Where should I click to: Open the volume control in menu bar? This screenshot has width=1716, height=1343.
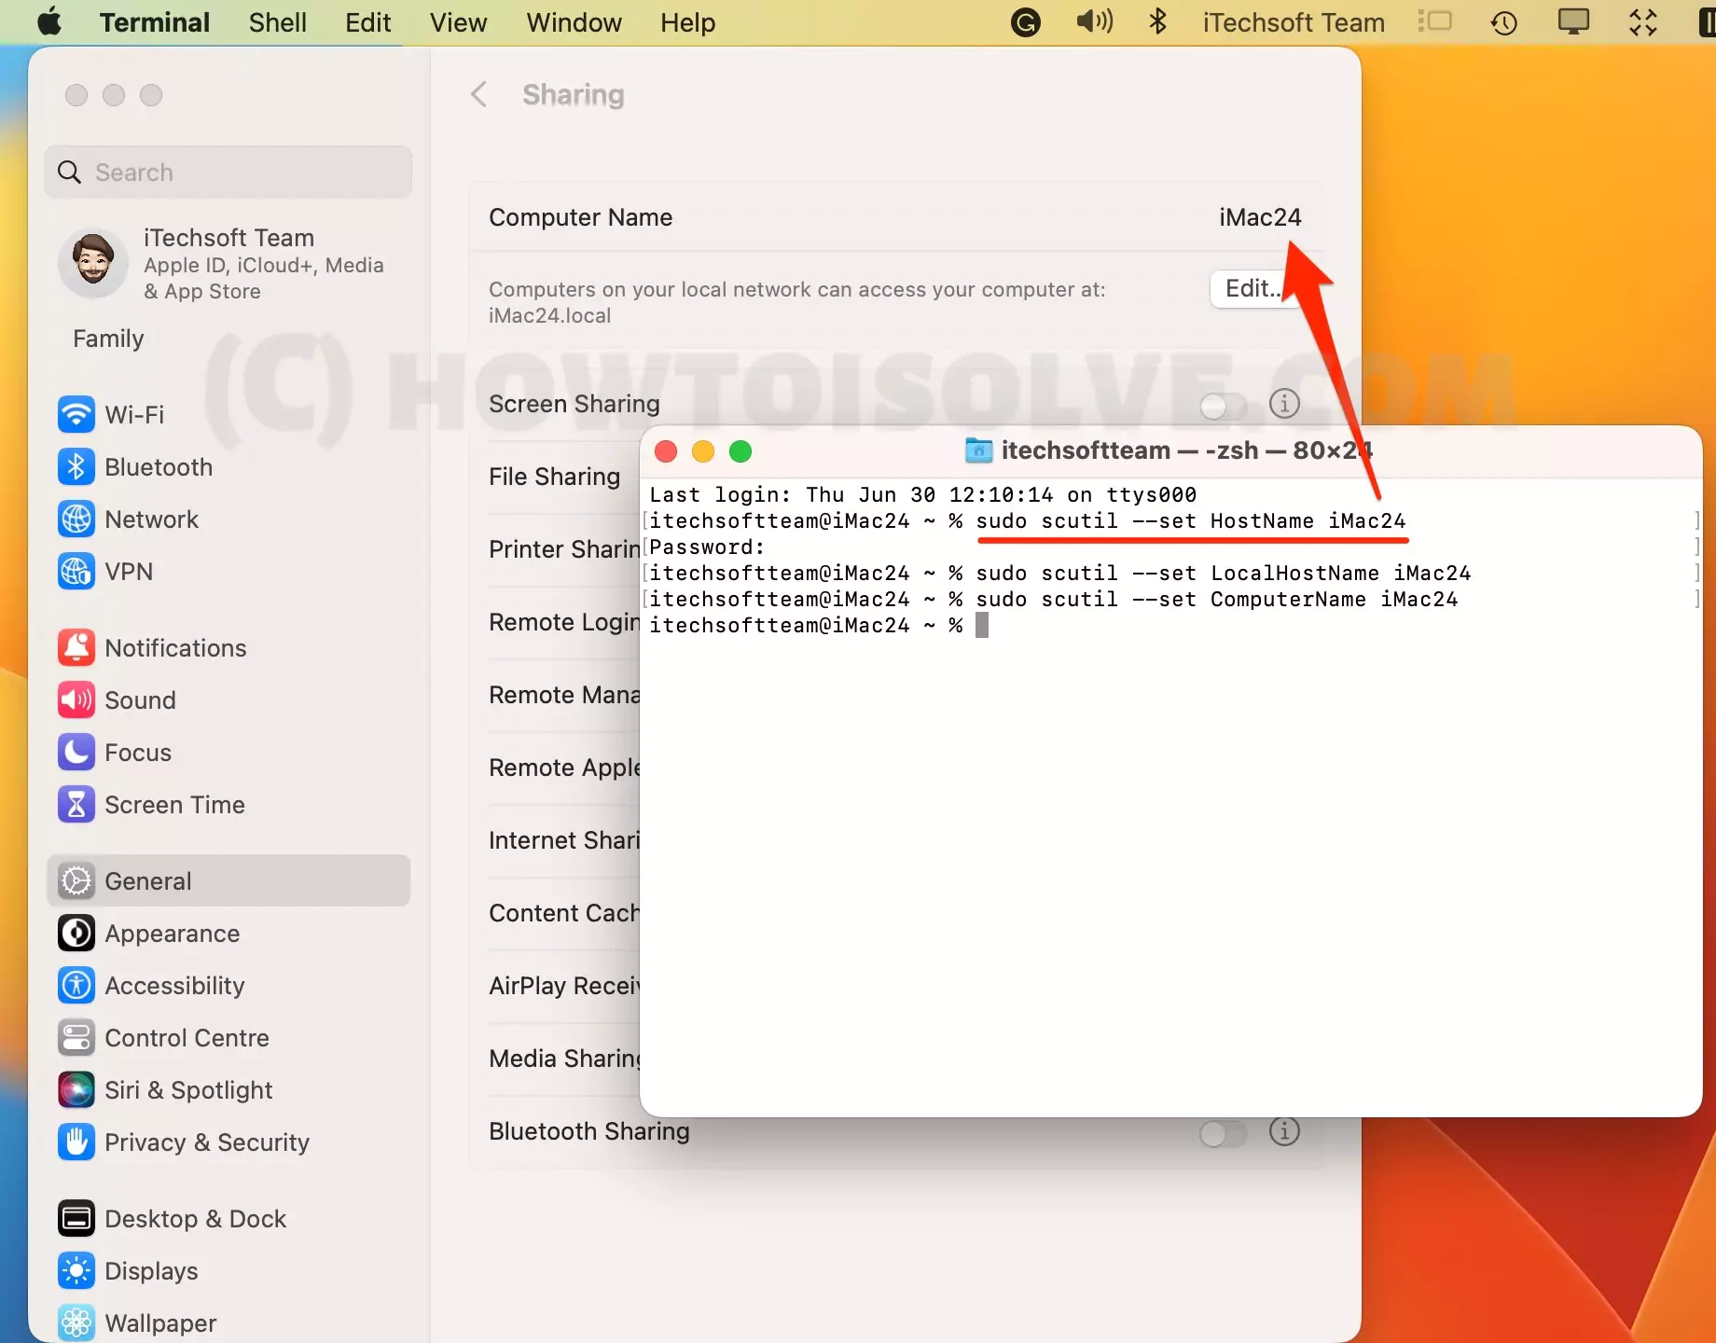[x=1095, y=21]
